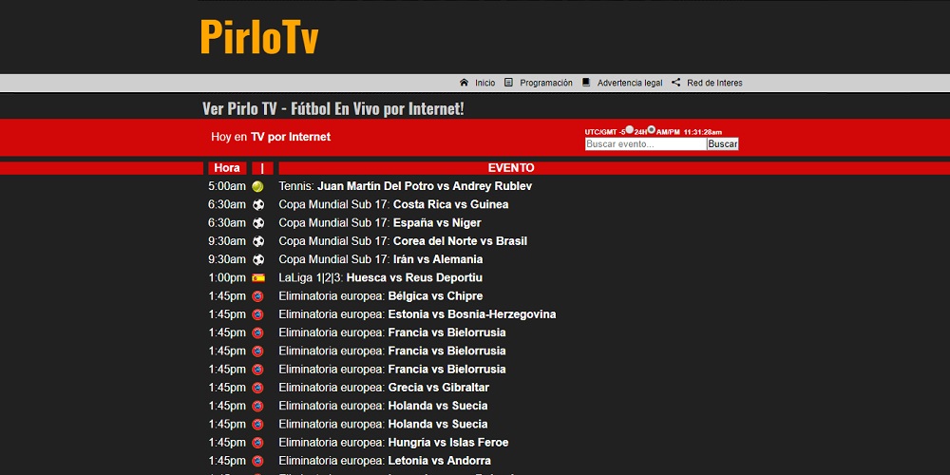Click the EVENTO column header
The image size is (950, 475).
511,168
